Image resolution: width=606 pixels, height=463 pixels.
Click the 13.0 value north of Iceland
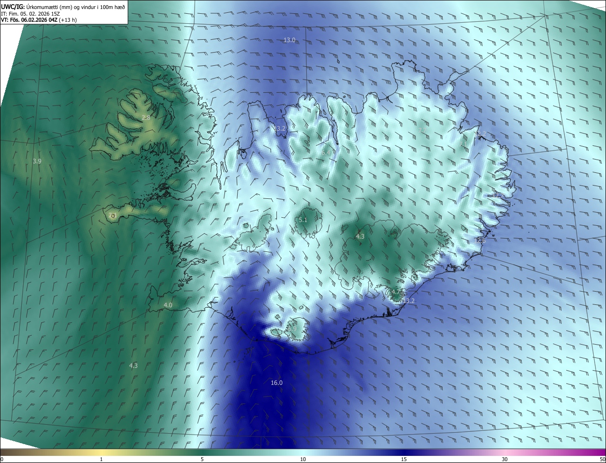click(x=289, y=40)
